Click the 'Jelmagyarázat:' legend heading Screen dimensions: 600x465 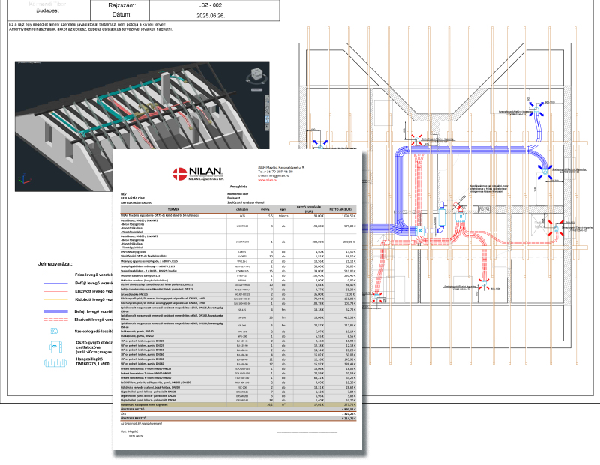[x=55, y=264]
